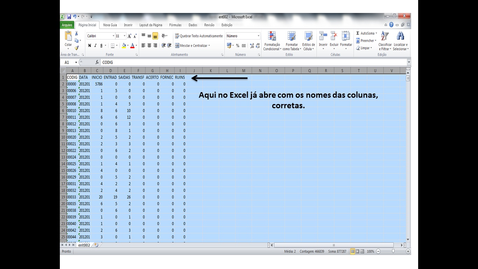Switch to the Exibição tab
478x269 pixels.
[227, 25]
